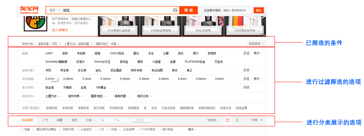Click 所有分类 breadcrumb
The image size is (364, 136).
click(x=28, y=44)
